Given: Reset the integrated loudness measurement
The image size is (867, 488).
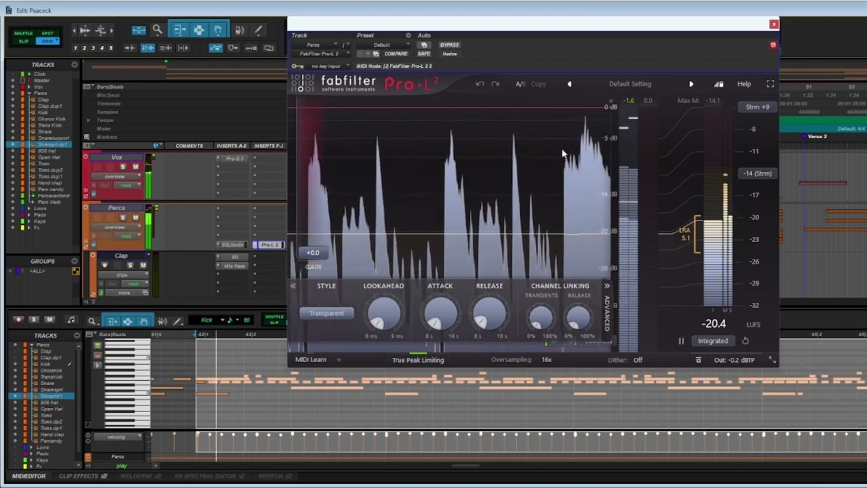Looking at the screenshot, I should pos(745,341).
